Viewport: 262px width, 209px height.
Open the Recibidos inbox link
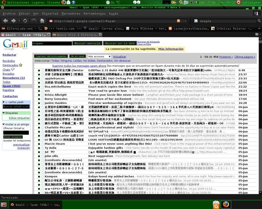pos(9,61)
